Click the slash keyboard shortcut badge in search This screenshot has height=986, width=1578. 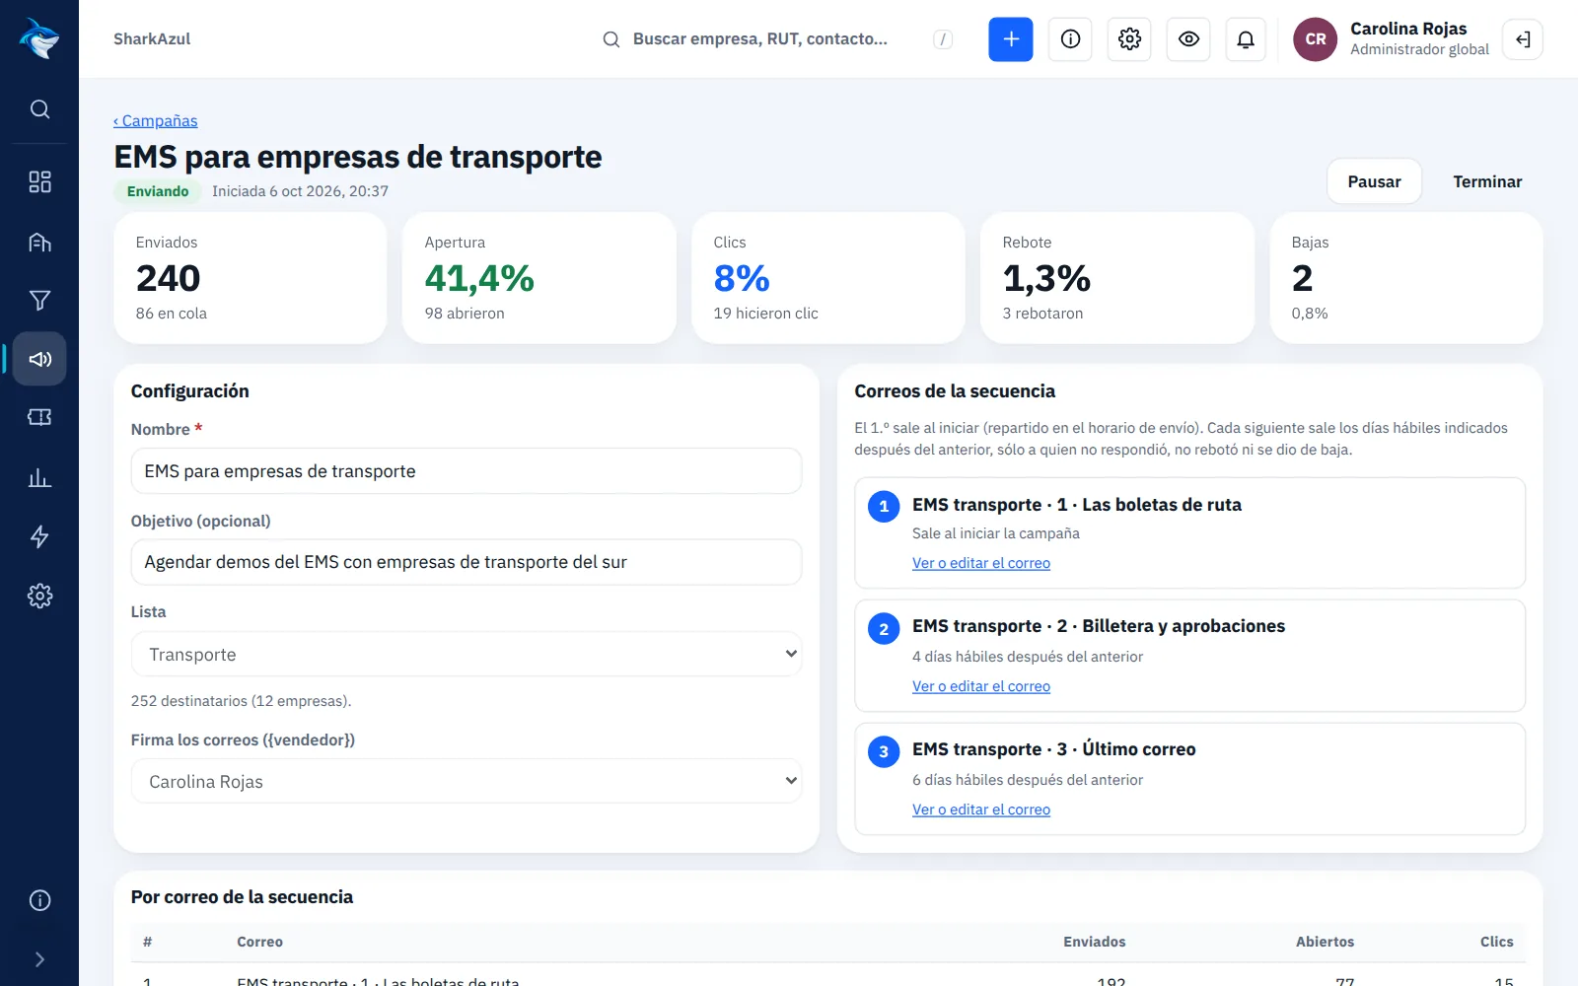pyautogui.click(x=943, y=39)
